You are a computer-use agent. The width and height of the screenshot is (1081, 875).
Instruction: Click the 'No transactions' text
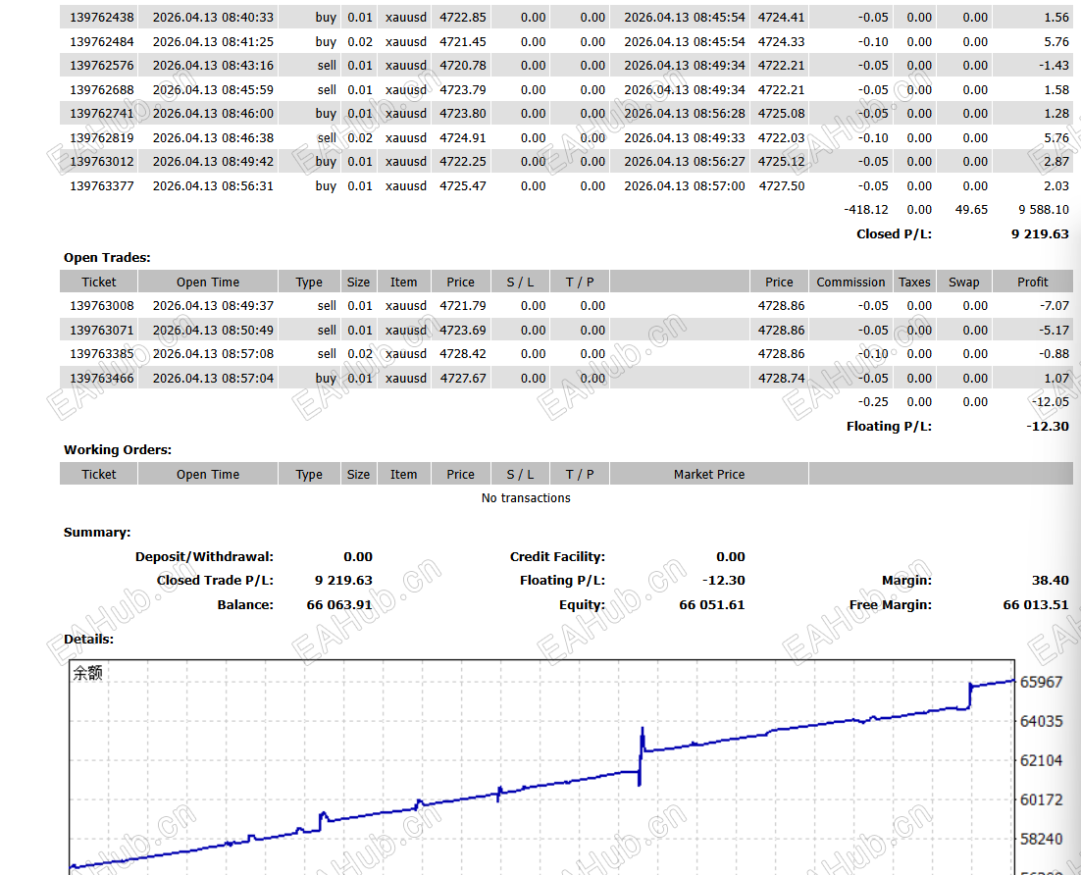(526, 498)
